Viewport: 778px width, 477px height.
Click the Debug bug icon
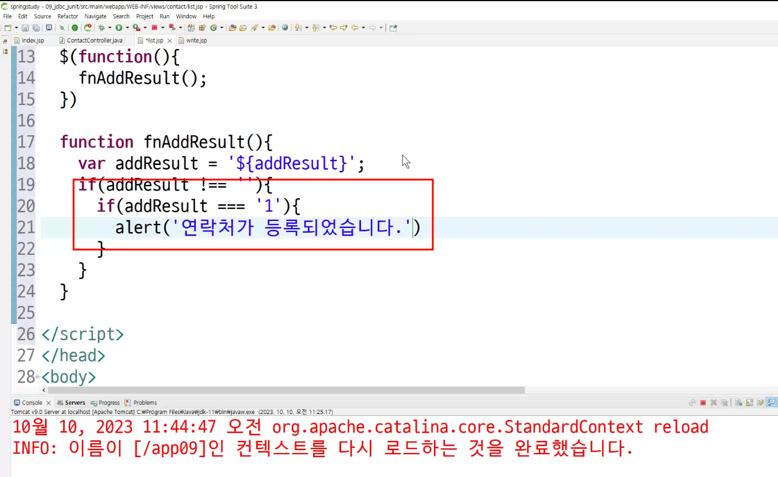[101, 27]
